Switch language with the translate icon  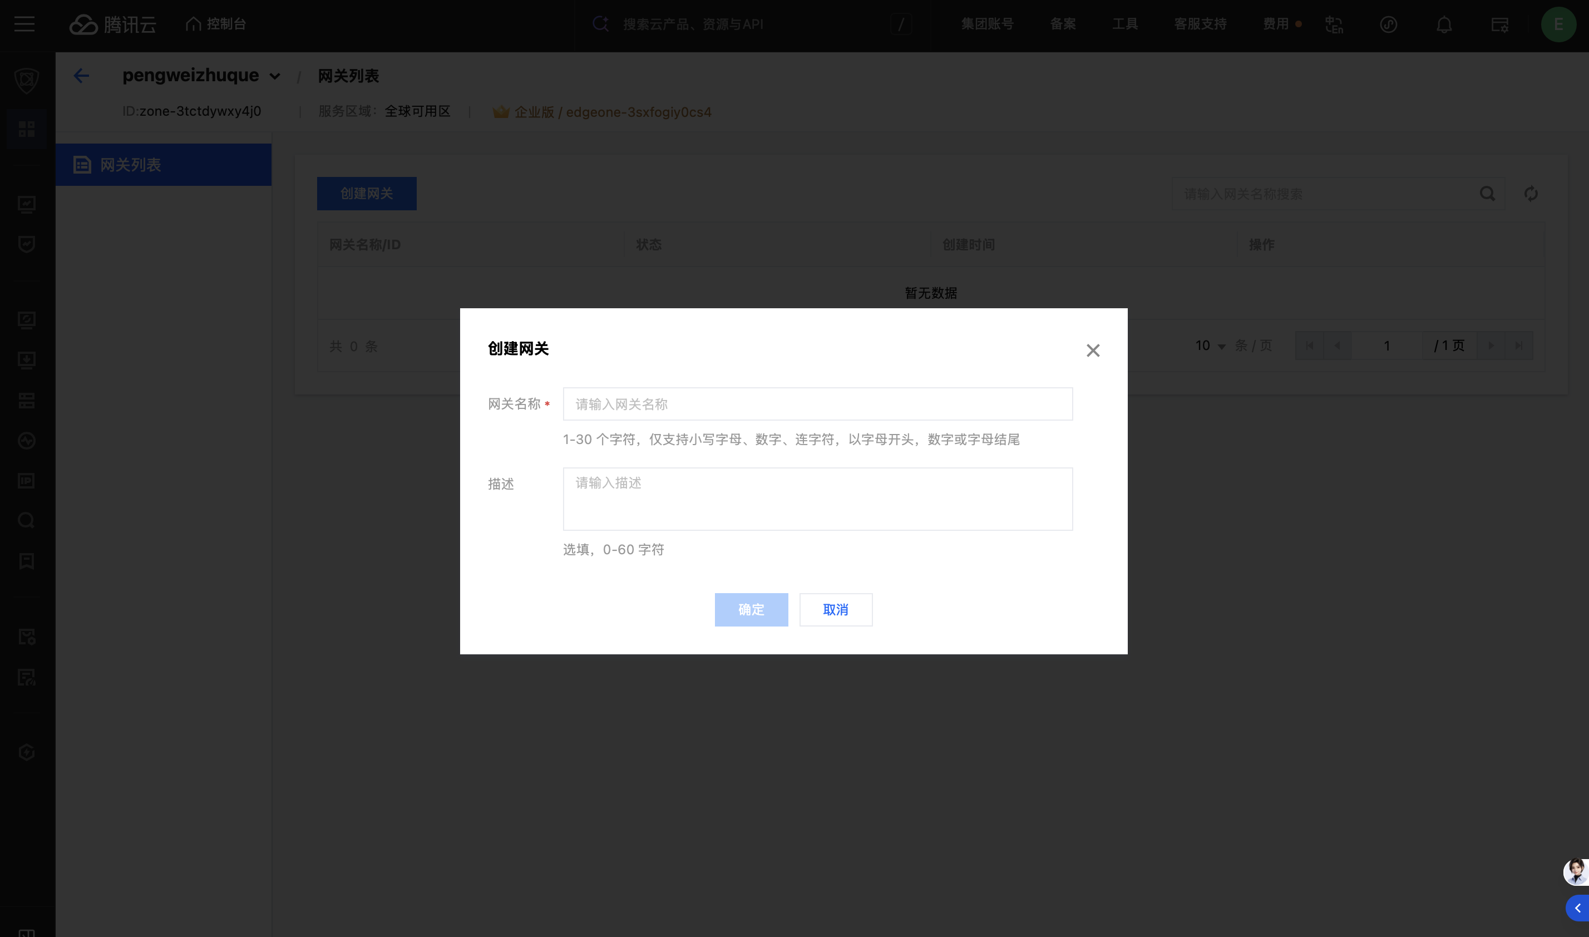[x=1334, y=24]
